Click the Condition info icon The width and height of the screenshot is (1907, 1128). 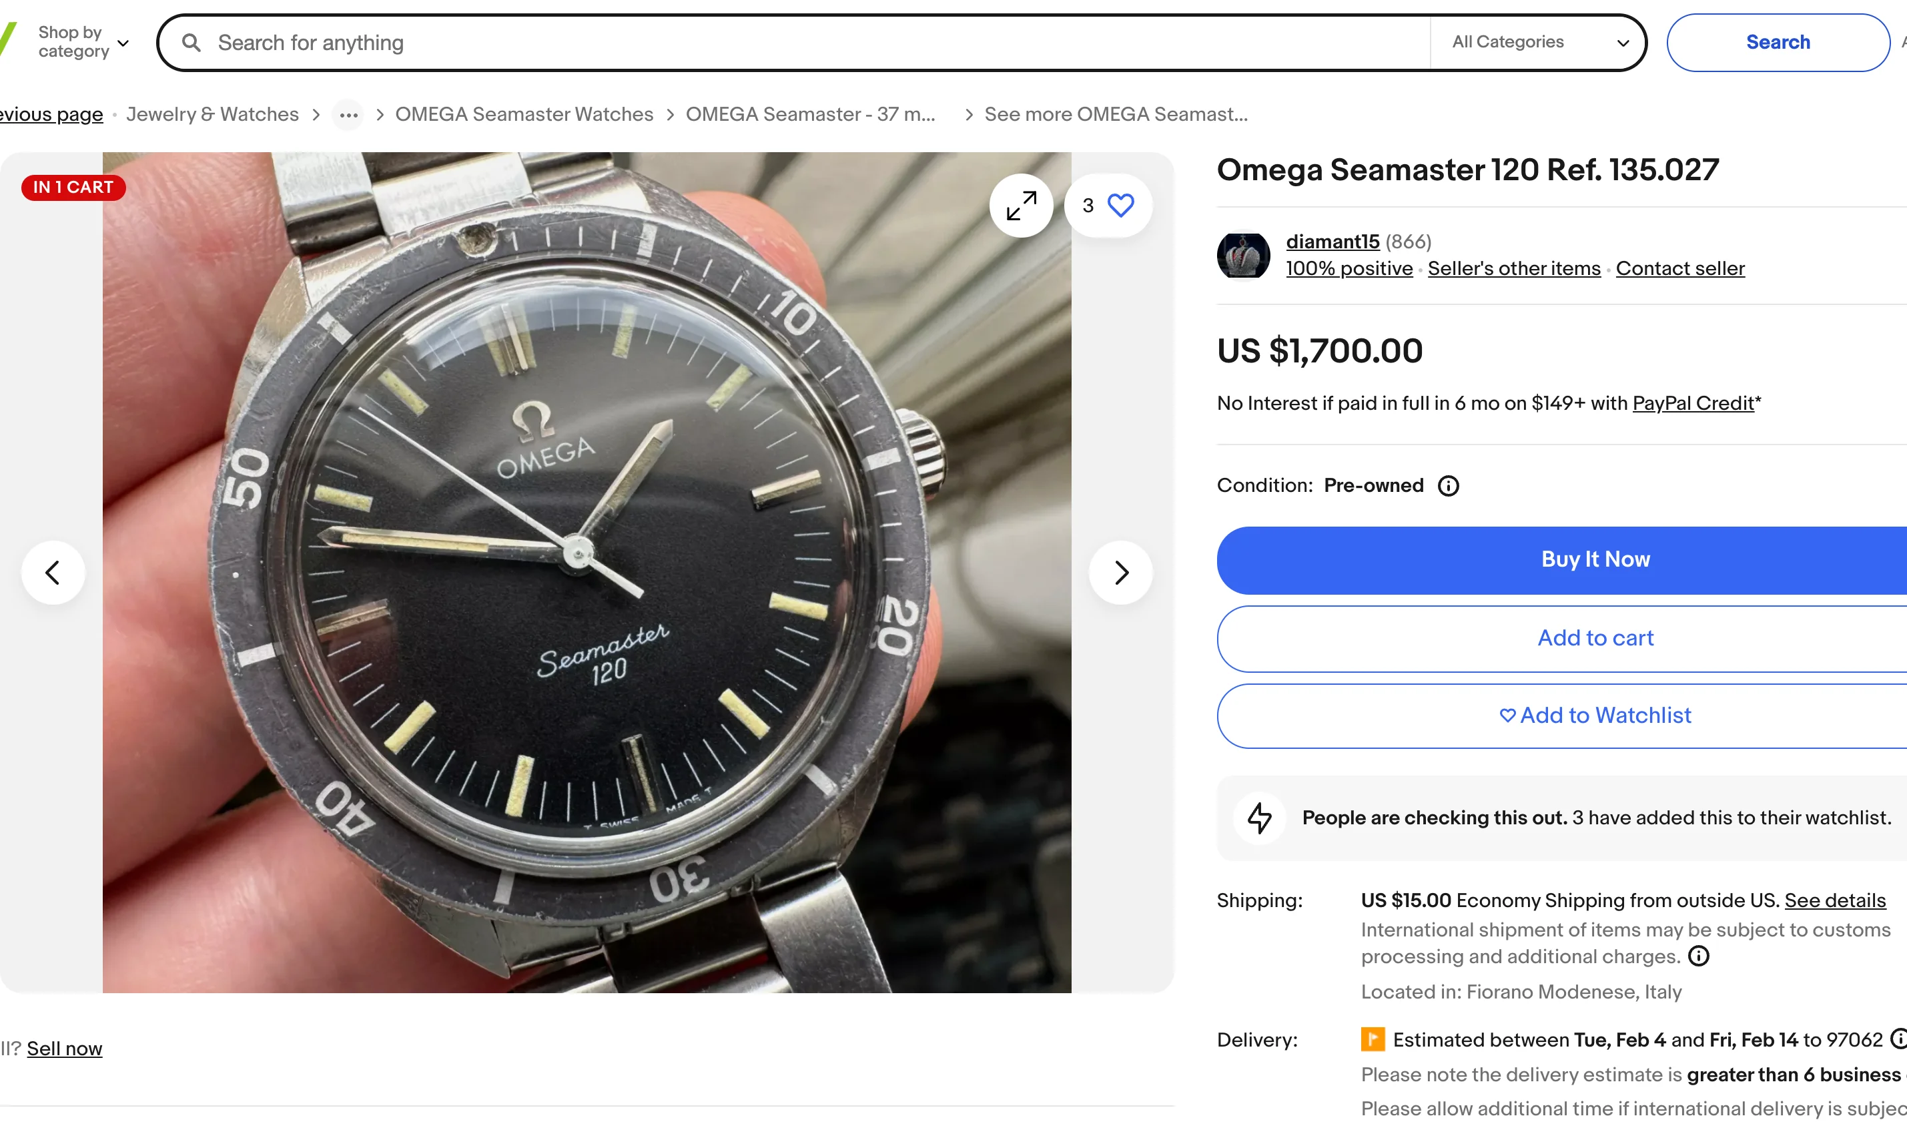click(x=1448, y=486)
